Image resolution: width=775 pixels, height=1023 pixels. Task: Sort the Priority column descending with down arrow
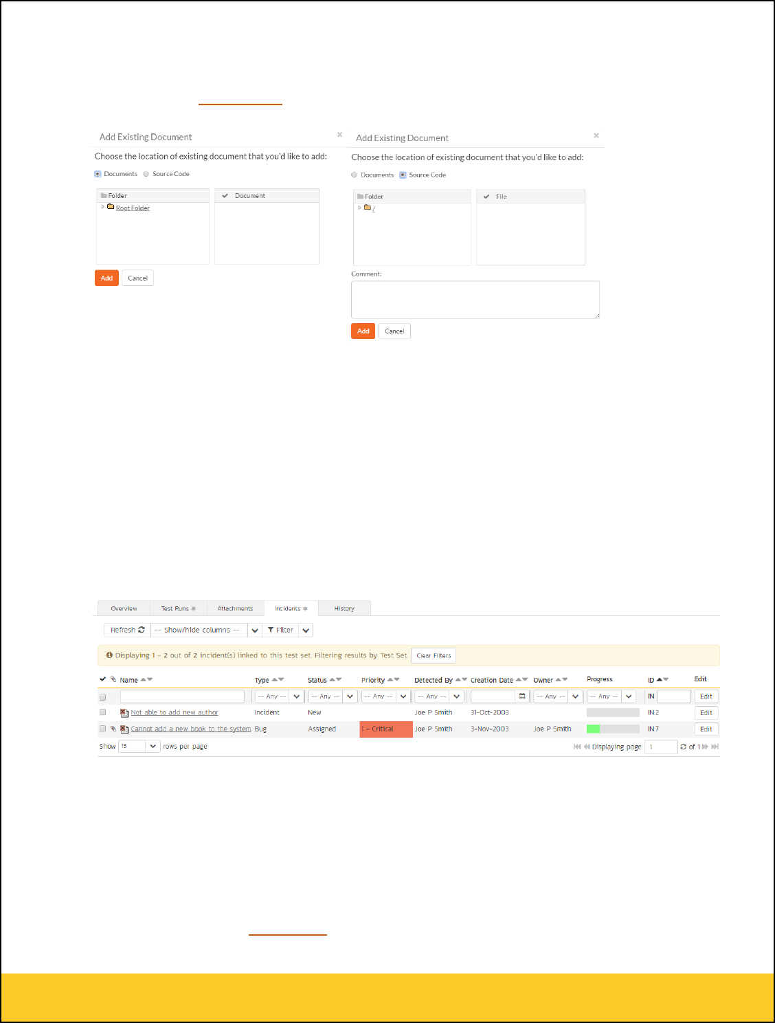(x=396, y=680)
